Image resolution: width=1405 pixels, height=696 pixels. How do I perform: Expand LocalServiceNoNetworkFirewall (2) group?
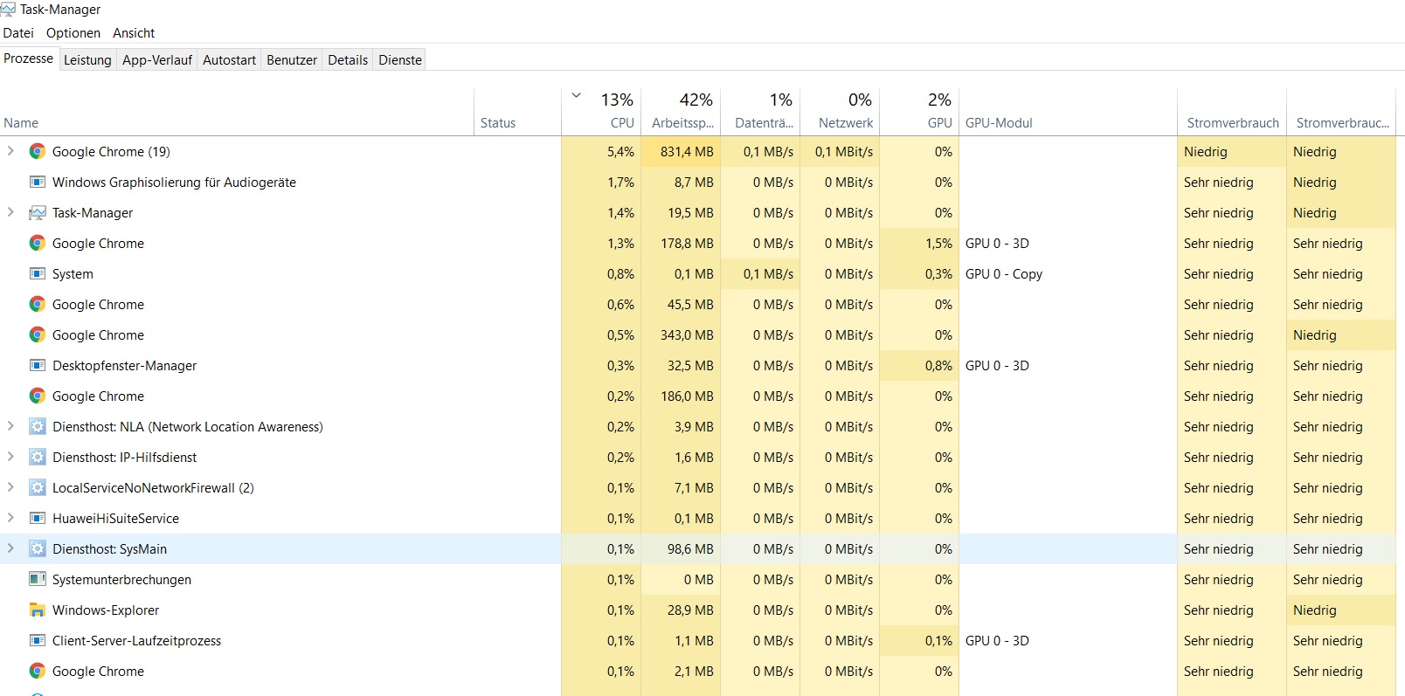10,487
